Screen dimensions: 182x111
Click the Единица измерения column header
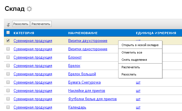point(156,33)
